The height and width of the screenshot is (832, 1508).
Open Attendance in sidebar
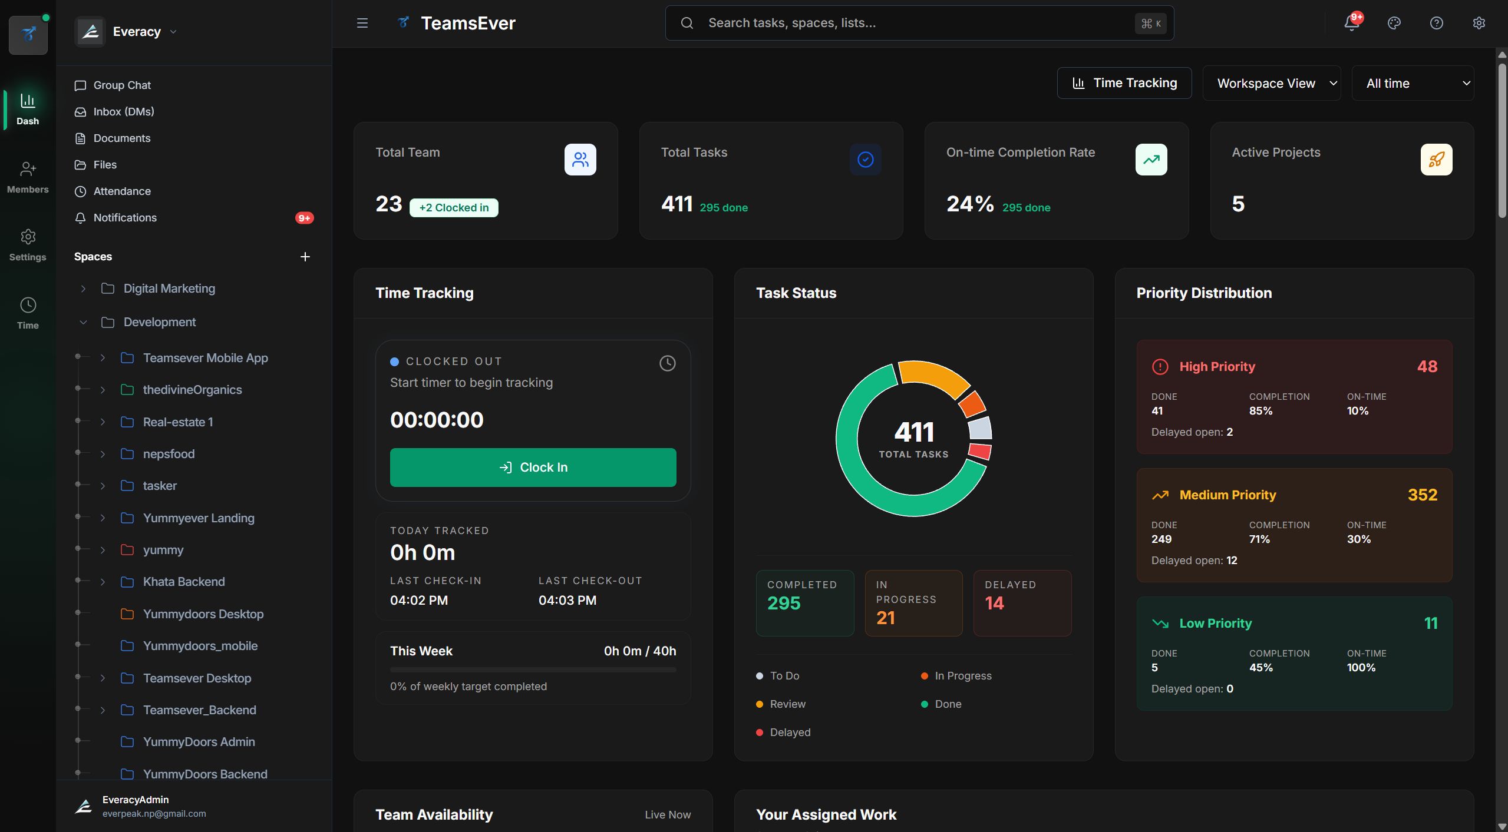194,191
